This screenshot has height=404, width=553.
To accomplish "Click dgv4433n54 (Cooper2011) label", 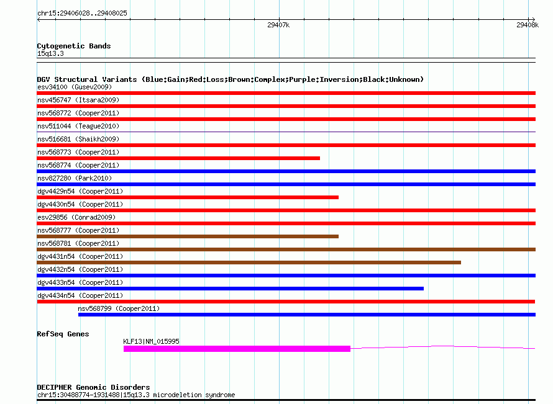I will tap(80, 282).
